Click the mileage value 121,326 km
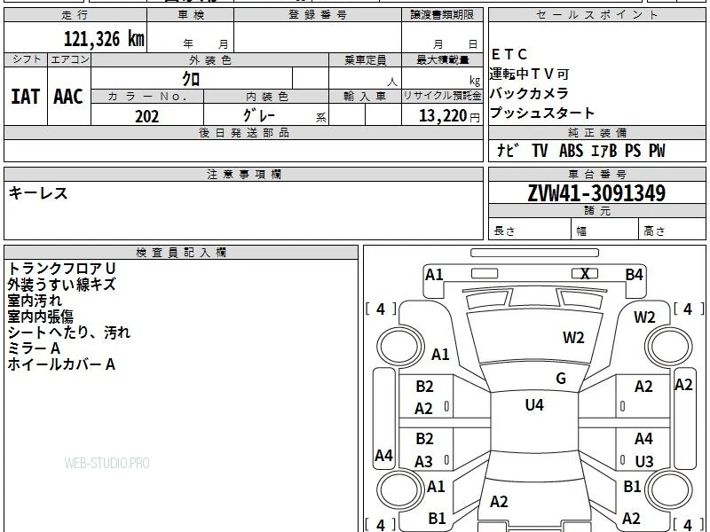The width and height of the screenshot is (710, 532). pyautogui.click(x=104, y=39)
